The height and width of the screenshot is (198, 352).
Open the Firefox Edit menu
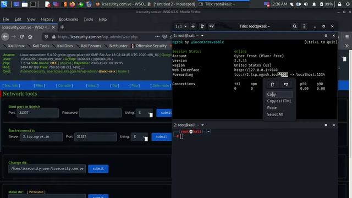(18, 19)
